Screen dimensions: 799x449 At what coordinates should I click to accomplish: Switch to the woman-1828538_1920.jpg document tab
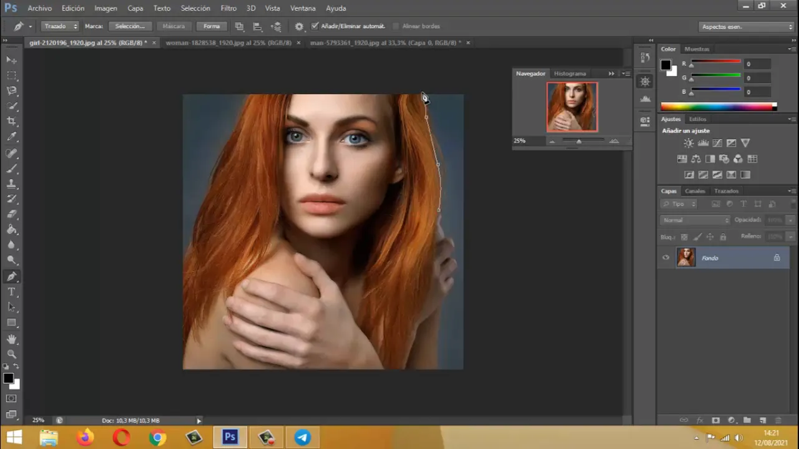coord(228,42)
